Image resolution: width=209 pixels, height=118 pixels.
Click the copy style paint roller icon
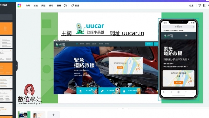pos(200,6)
